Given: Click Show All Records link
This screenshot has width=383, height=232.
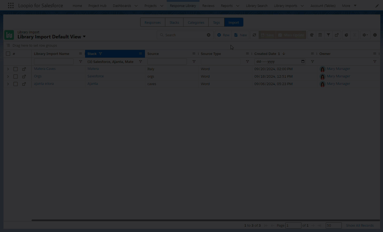Looking at the screenshot, I should click(360, 225).
